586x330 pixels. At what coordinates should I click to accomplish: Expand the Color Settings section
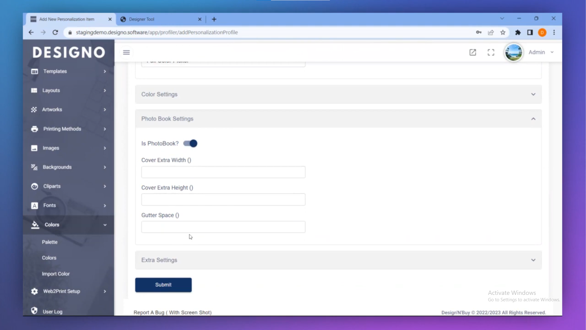[x=338, y=94]
